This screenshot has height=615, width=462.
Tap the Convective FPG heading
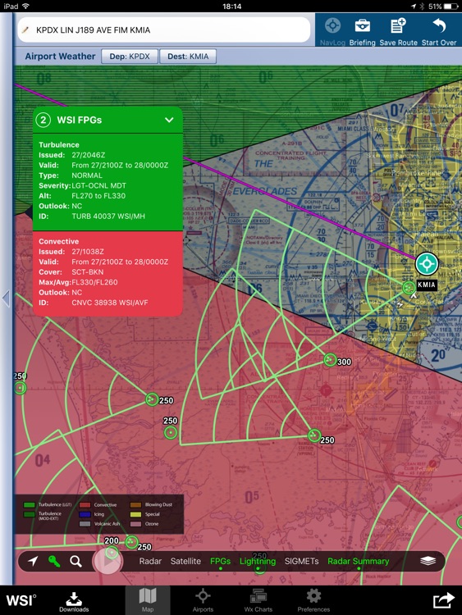tap(58, 241)
